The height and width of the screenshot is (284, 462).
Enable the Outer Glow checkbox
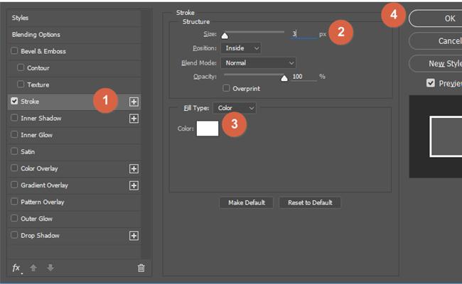[x=15, y=219]
